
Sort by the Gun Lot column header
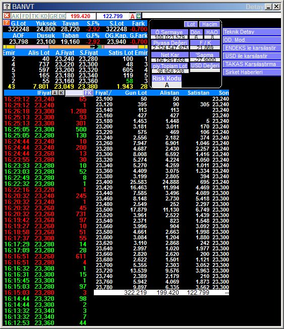136,93
